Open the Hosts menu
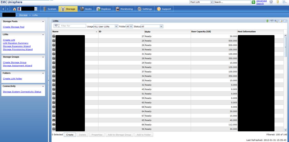The image size is (289, 142). coord(86,9)
